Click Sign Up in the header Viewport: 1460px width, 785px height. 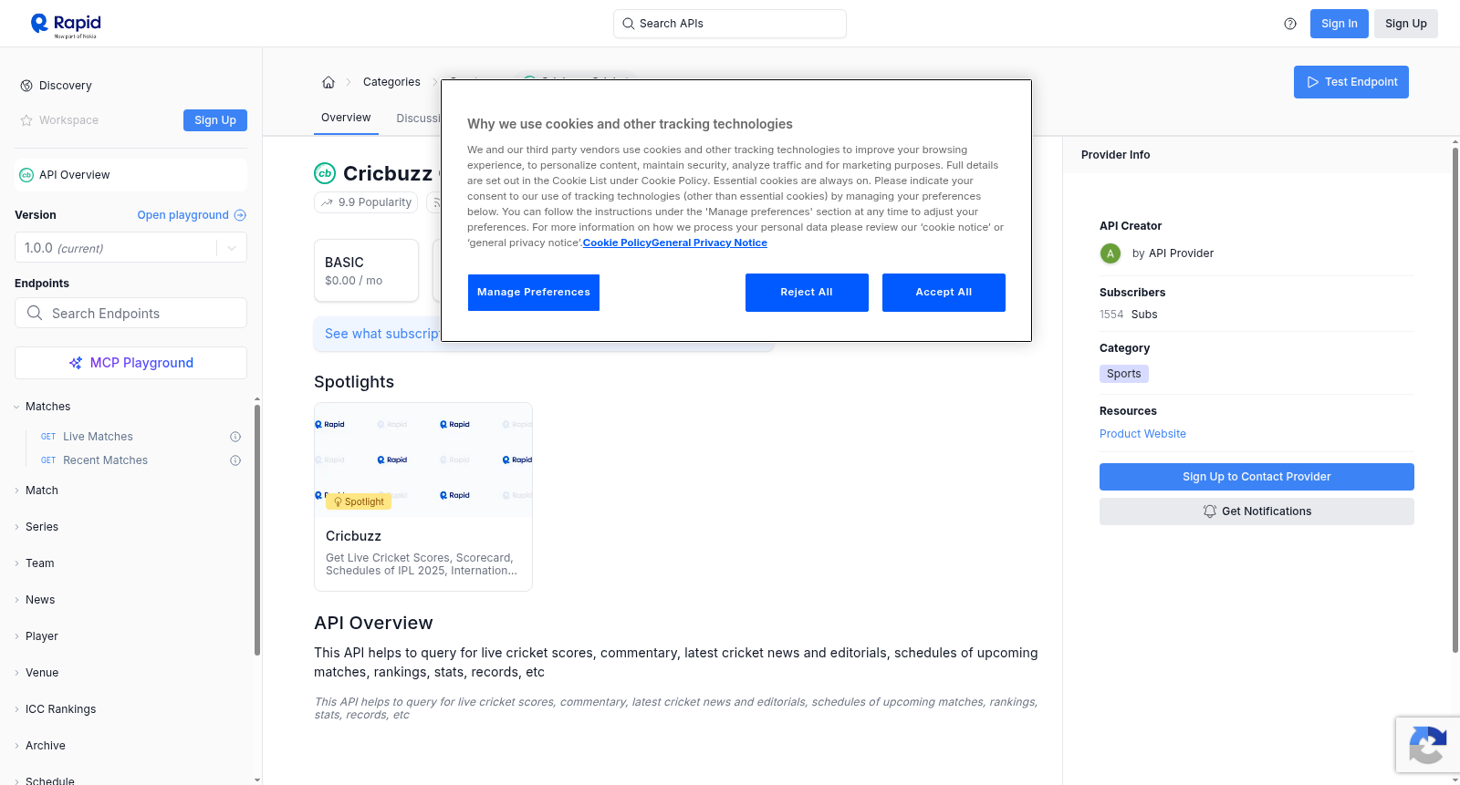(1406, 24)
